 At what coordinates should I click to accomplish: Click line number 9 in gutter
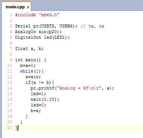(11, 60)
